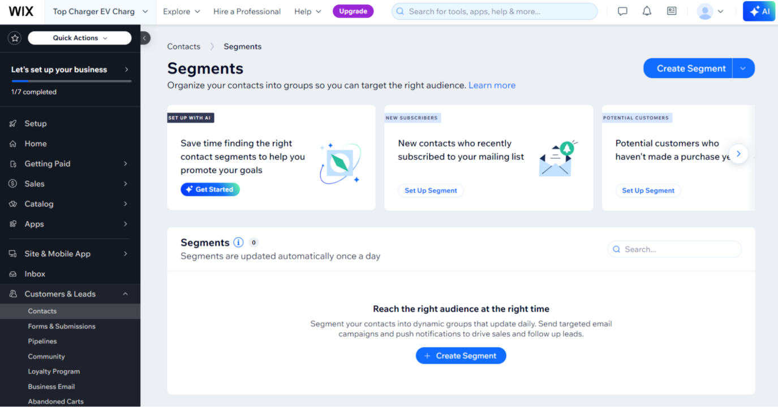
Task: Follow the Learn more link
Action: pos(492,85)
